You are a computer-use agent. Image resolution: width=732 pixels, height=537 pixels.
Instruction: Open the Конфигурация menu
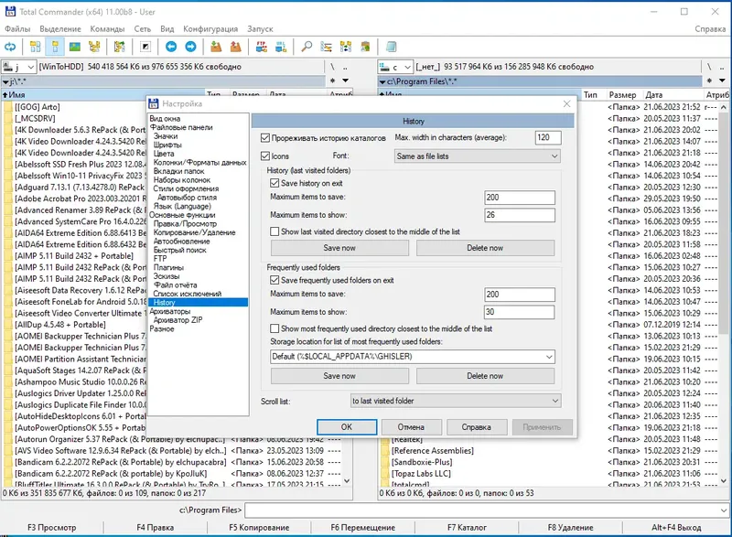coord(210,28)
